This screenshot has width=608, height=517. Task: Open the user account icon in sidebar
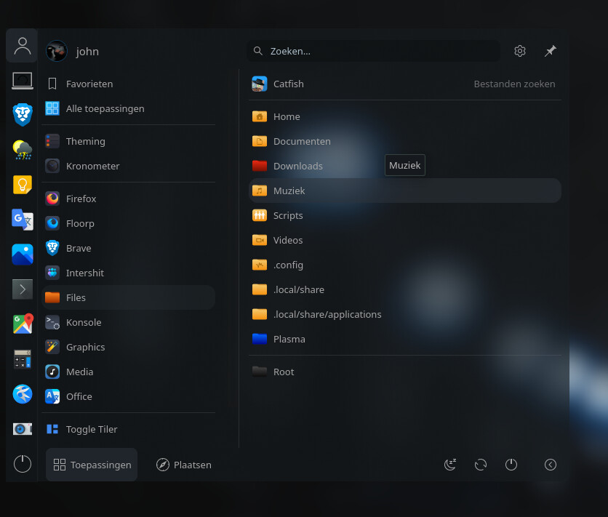(x=22, y=46)
